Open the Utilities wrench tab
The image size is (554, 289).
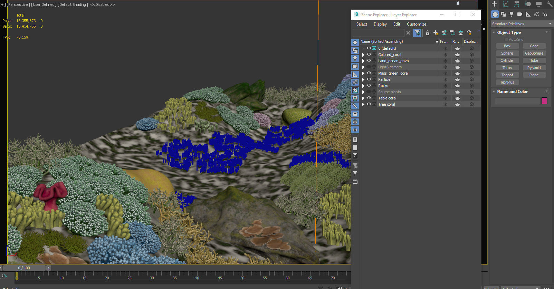550,4
